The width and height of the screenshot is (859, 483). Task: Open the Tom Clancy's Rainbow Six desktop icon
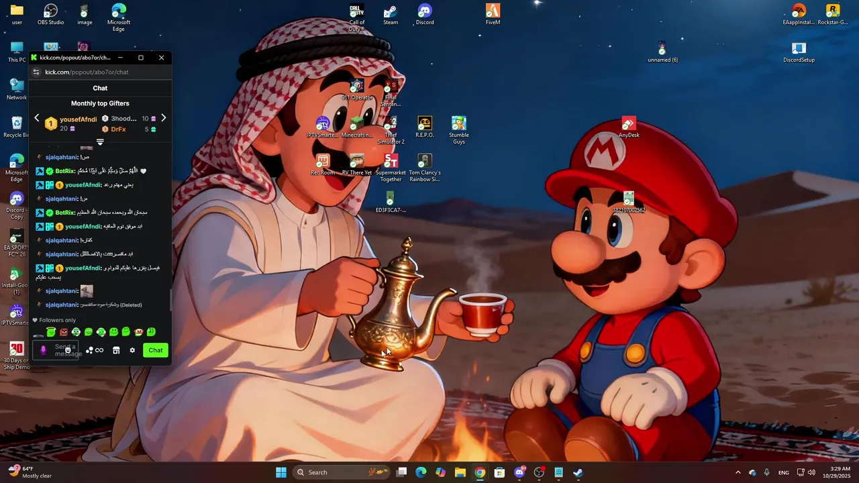point(425,167)
